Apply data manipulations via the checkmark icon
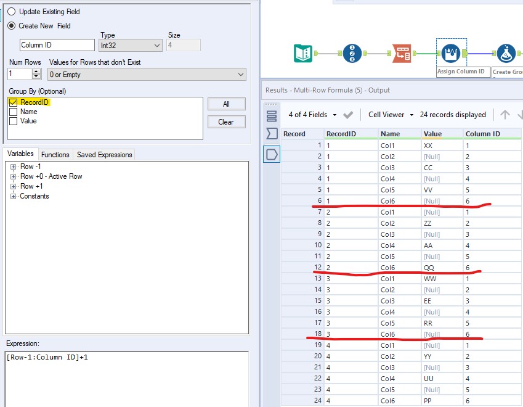Screen dimensions: 523x407 (347, 114)
